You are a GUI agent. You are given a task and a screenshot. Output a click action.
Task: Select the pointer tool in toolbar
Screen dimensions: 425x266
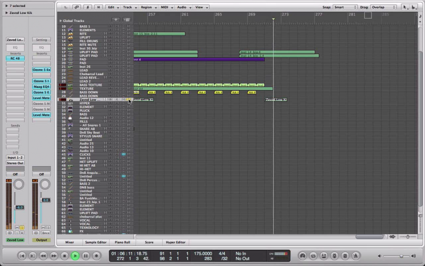click(x=404, y=7)
